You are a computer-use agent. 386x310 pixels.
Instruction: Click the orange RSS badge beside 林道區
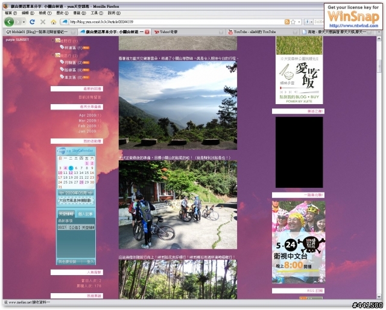point(86,48)
